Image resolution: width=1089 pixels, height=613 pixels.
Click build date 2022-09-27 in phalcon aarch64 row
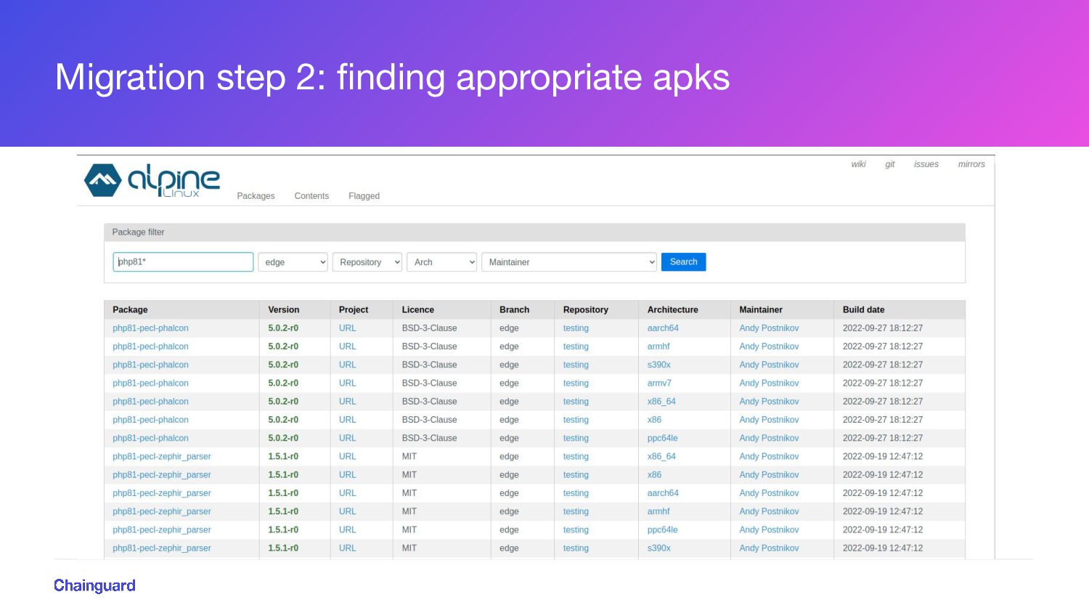pos(883,328)
